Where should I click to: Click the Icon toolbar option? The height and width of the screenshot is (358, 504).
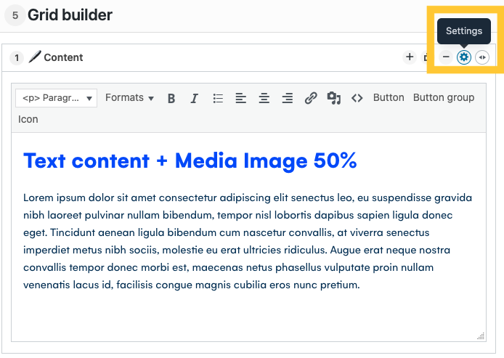click(28, 119)
